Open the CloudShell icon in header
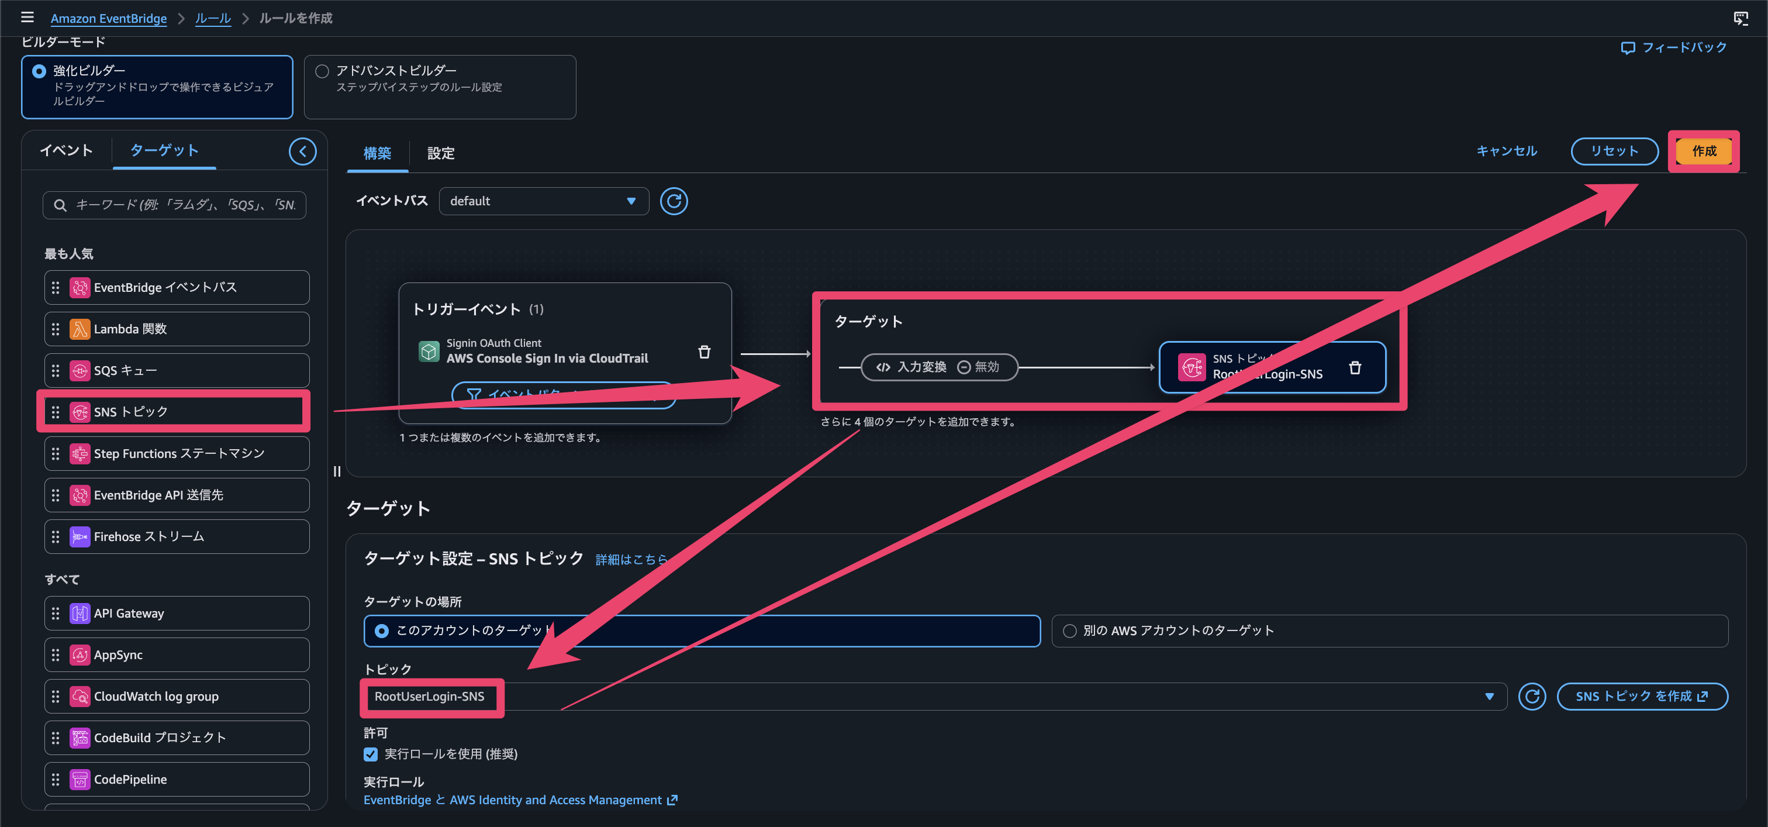This screenshot has height=827, width=1768. 1741,18
